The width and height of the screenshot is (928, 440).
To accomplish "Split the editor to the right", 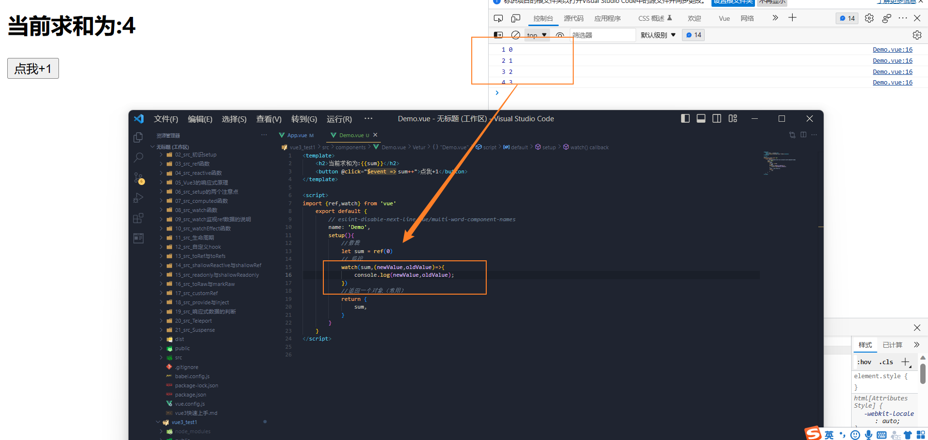I will [803, 135].
